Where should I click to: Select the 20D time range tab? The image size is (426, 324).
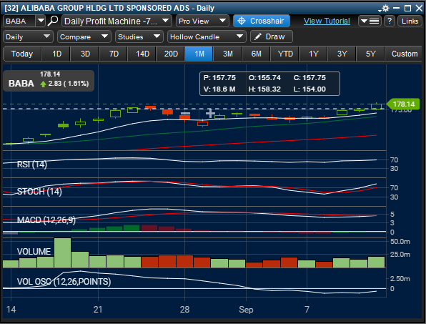[x=171, y=54]
